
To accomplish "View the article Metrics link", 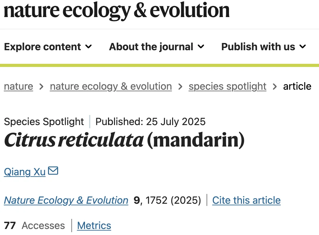I will click(94, 226).
